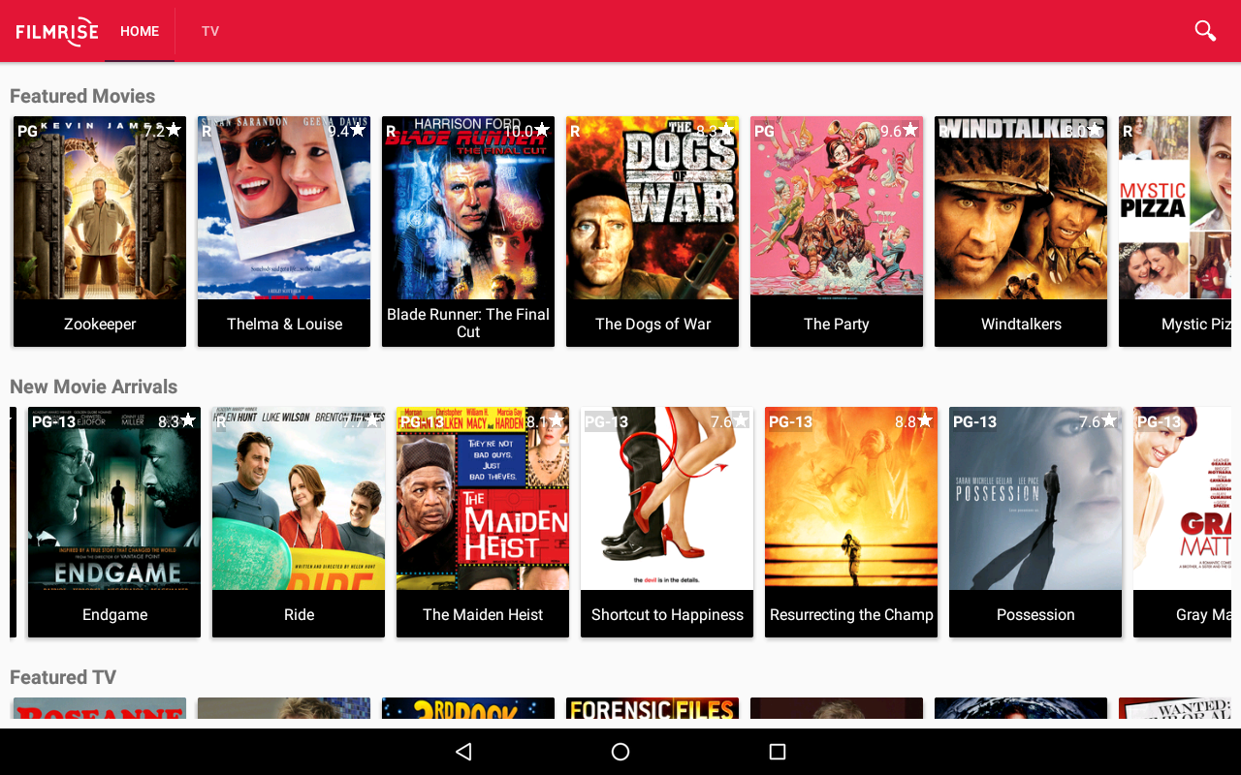Click the "Ride" title caption

pos(299,614)
